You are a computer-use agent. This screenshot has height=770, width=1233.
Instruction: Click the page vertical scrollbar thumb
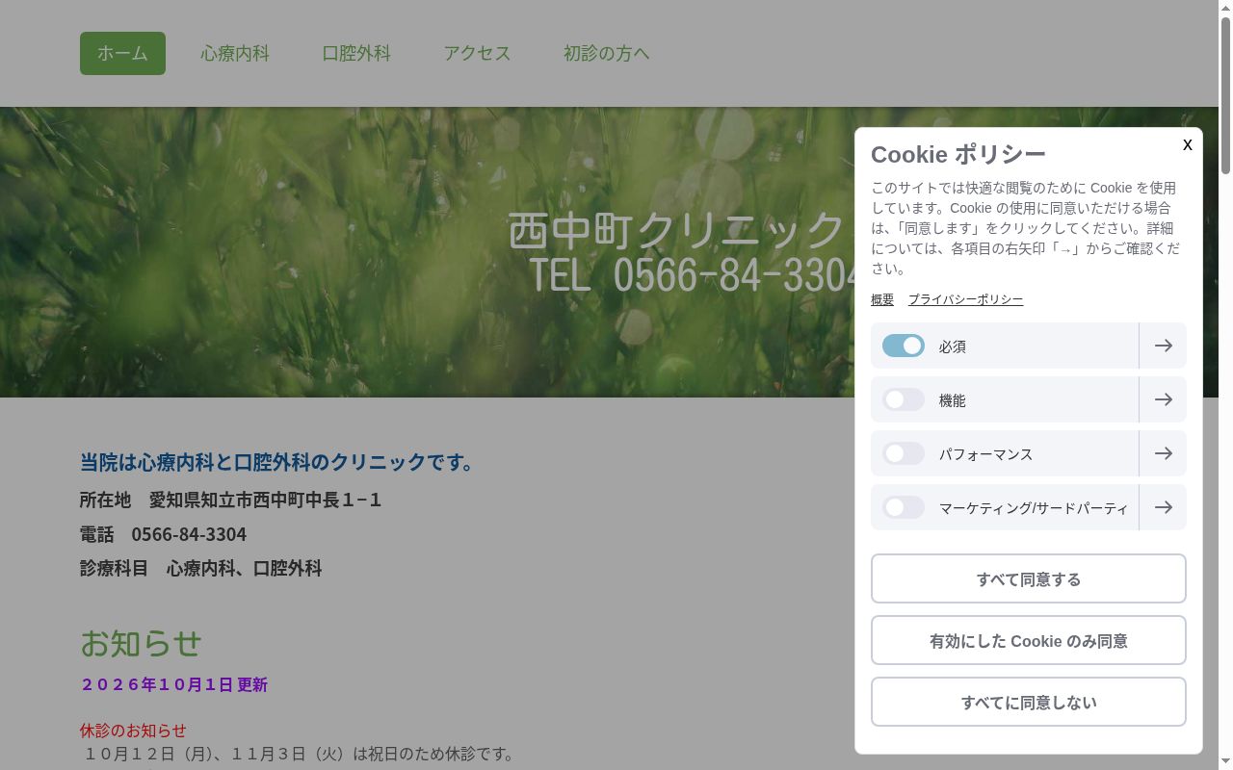(1225, 94)
